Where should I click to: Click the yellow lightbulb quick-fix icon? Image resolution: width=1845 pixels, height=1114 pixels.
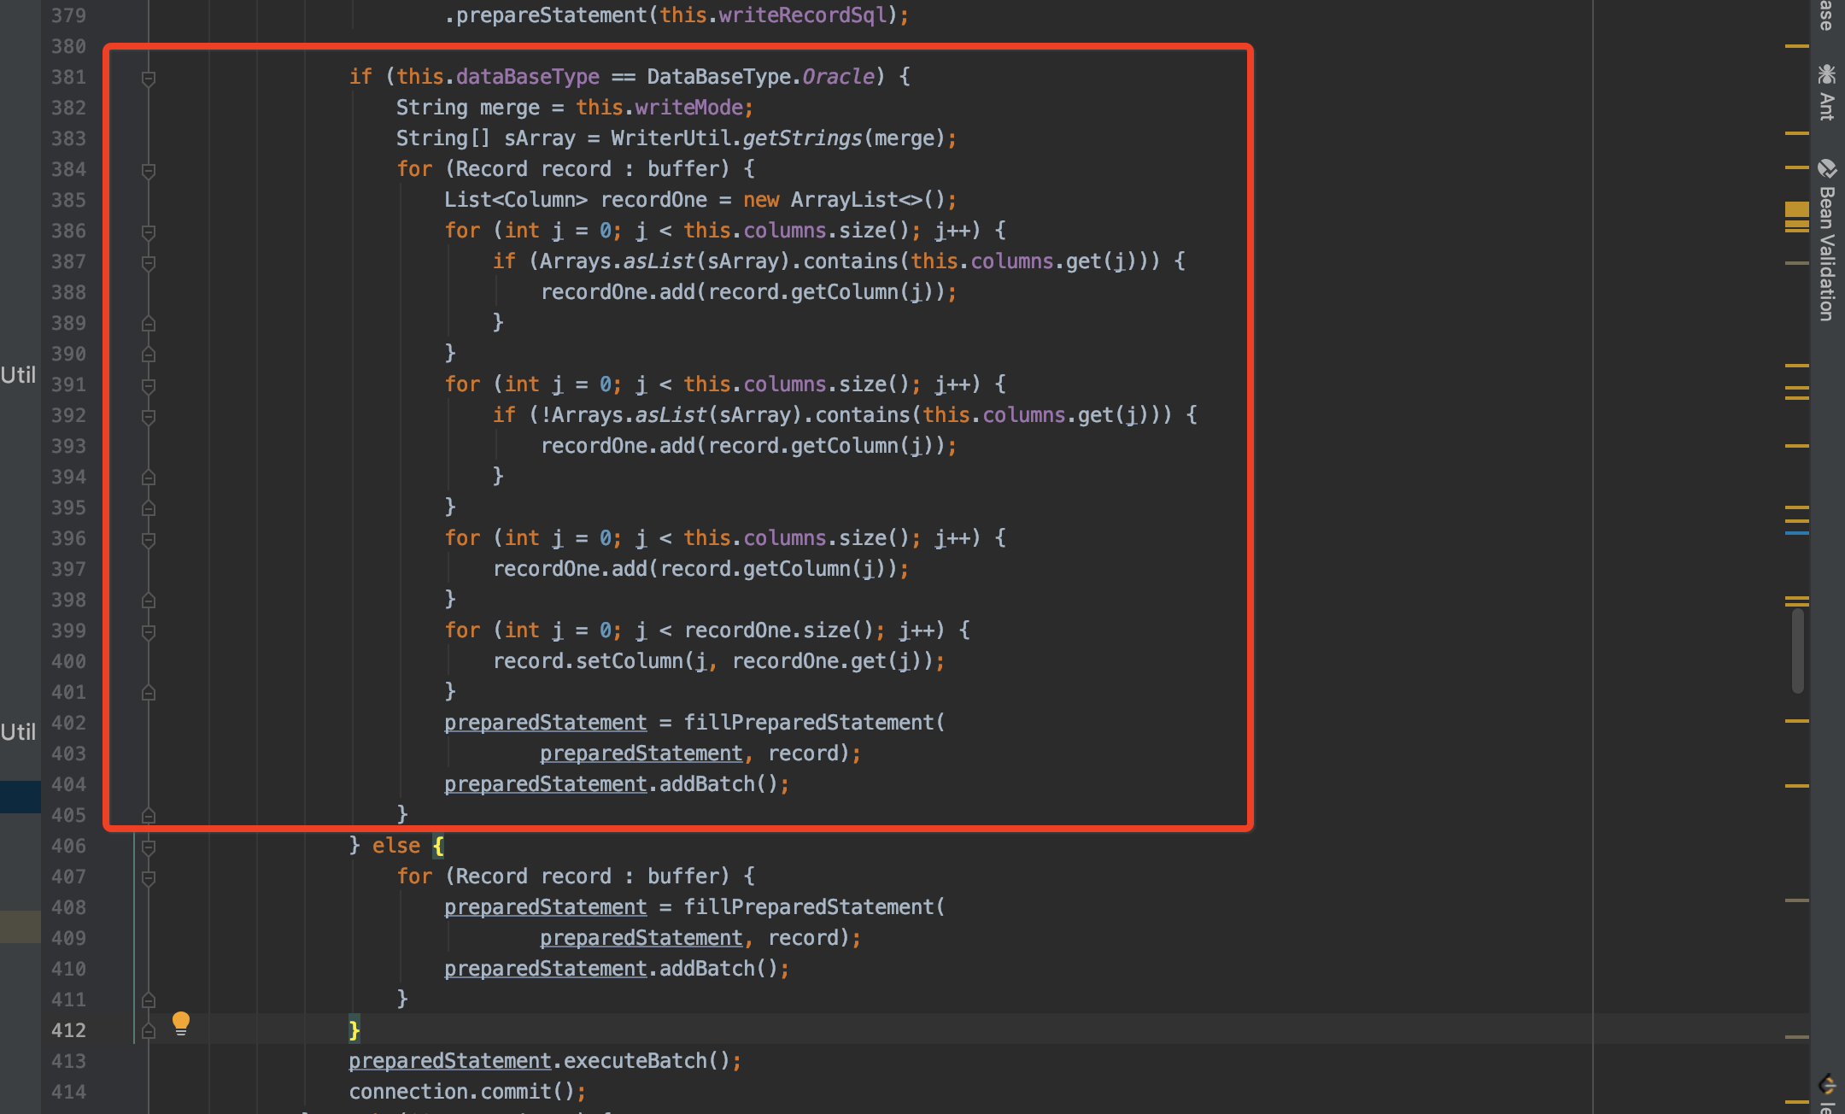(181, 1023)
